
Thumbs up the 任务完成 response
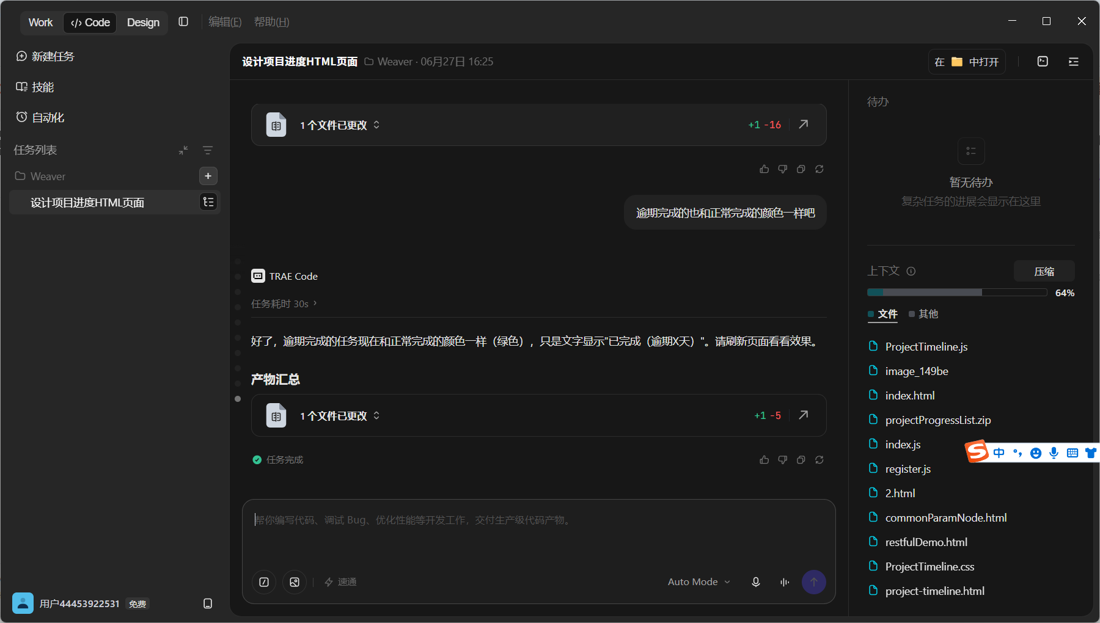(x=764, y=460)
